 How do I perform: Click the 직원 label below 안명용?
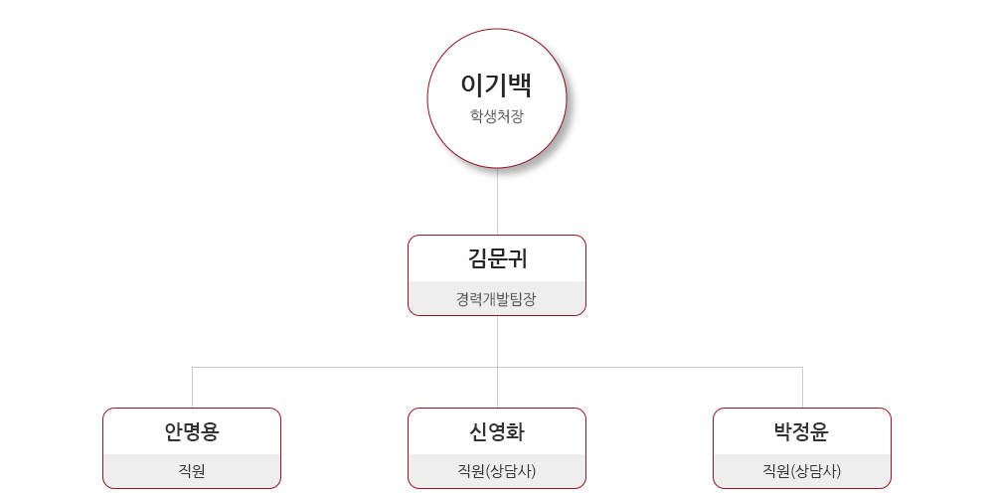[192, 471]
